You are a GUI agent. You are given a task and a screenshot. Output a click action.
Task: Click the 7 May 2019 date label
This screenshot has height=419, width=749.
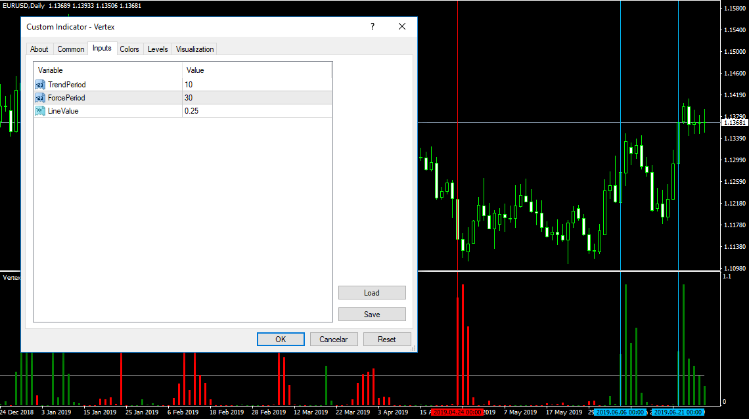[x=520, y=412]
